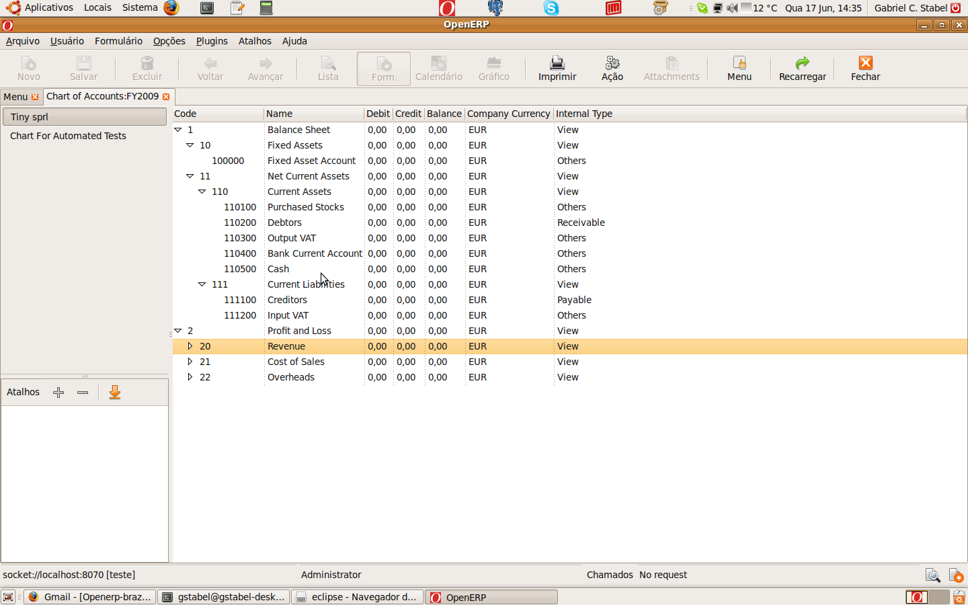Sort by the Balance column header

[x=444, y=114]
